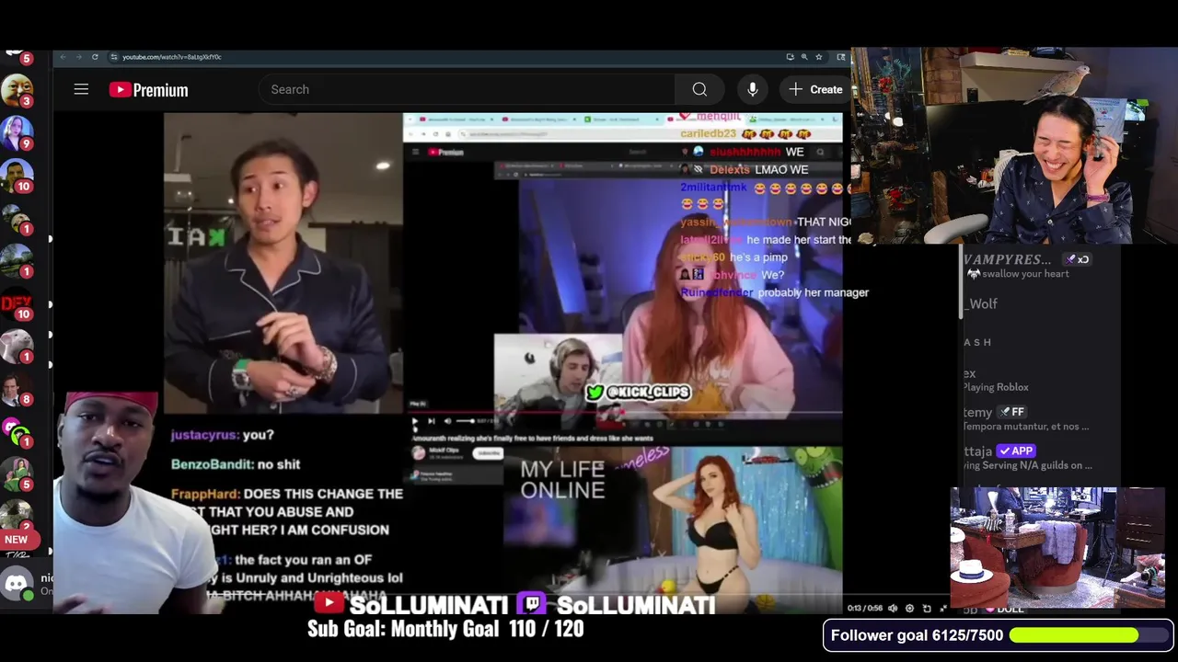Open browser zoom magnifier in address bar

[804, 57]
